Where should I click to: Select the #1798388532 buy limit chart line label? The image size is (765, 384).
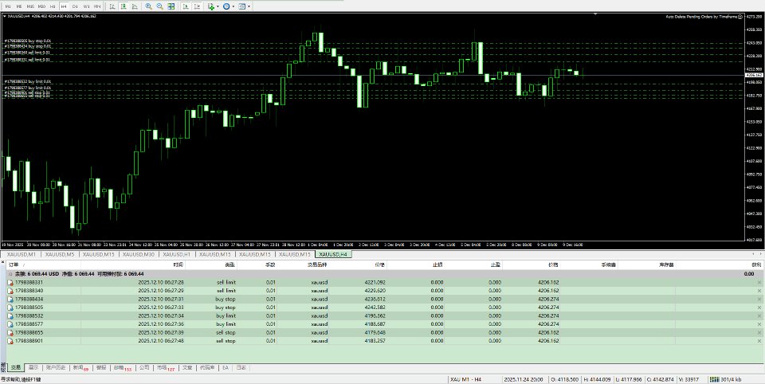pyautogui.click(x=28, y=81)
